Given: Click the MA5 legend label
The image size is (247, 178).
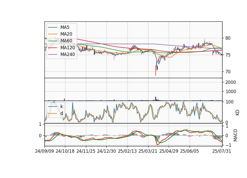Looking at the screenshot, I should click(x=65, y=27).
